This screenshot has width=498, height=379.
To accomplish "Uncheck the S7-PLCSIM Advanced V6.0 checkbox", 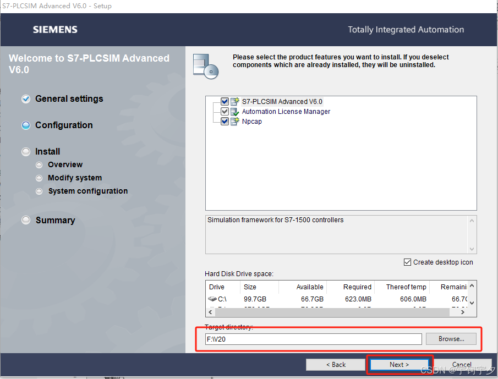I will tap(225, 102).
